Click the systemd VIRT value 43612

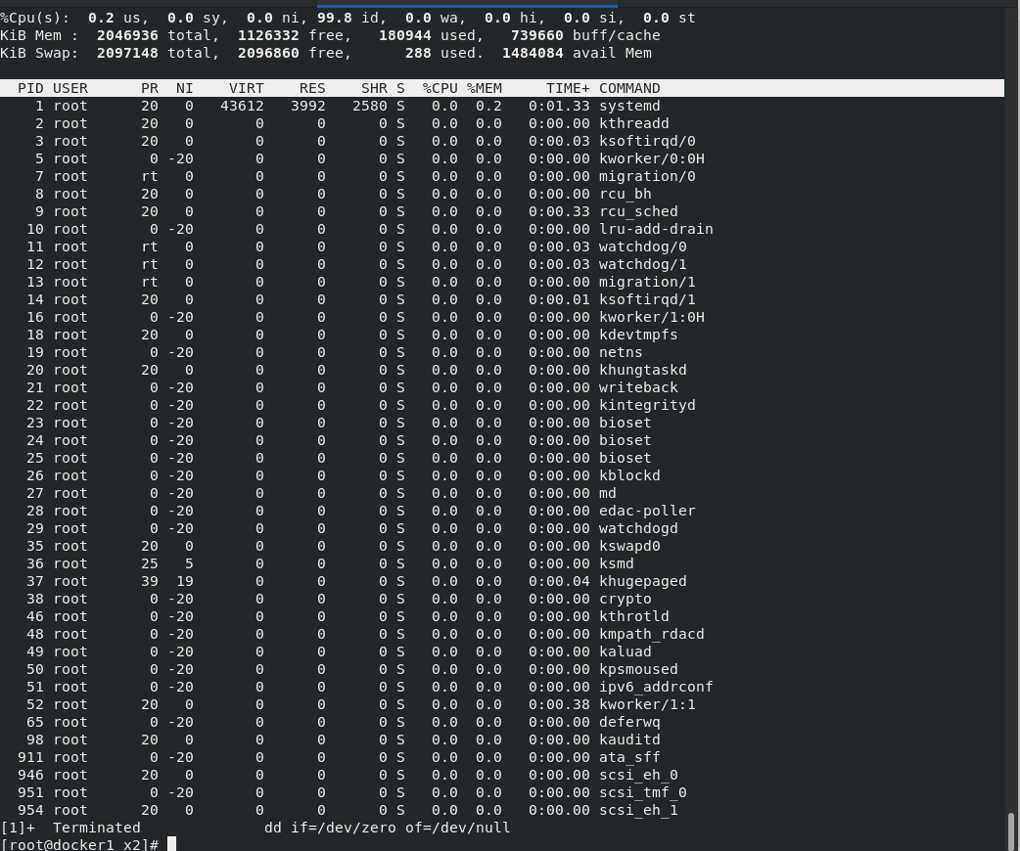coord(242,106)
